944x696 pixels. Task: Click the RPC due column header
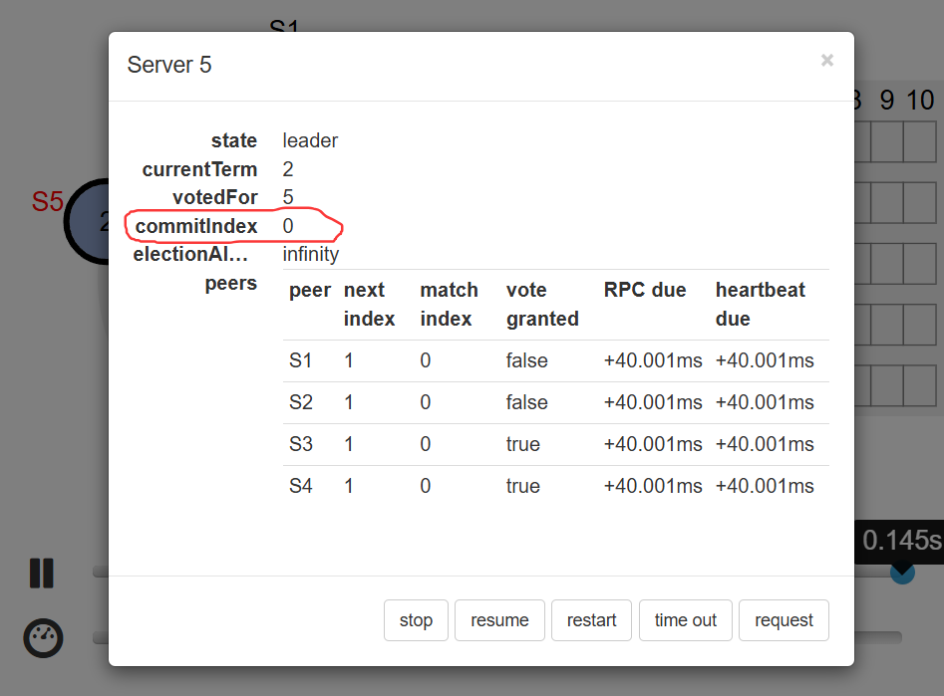tap(645, 290)
